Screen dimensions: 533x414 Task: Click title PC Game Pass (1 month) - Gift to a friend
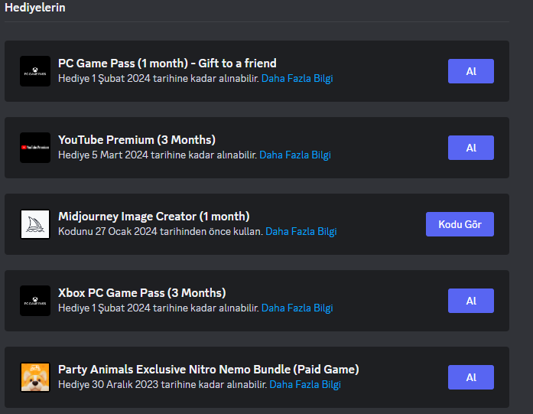[x=167, y=64]
